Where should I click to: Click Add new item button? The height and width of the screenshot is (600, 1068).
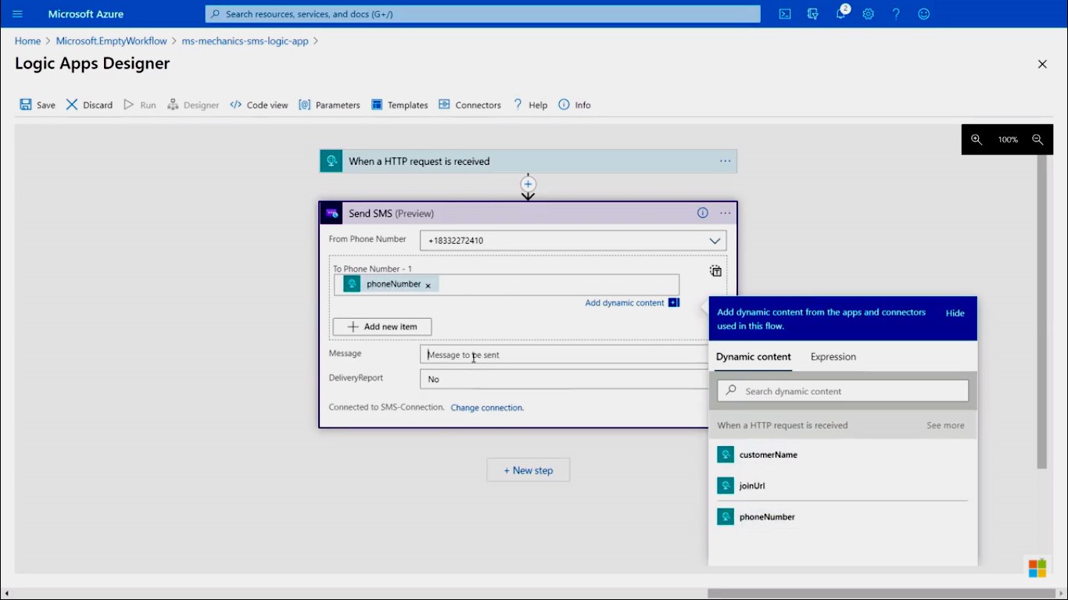click(382, 327)
